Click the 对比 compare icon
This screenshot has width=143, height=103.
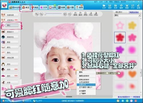91,14
